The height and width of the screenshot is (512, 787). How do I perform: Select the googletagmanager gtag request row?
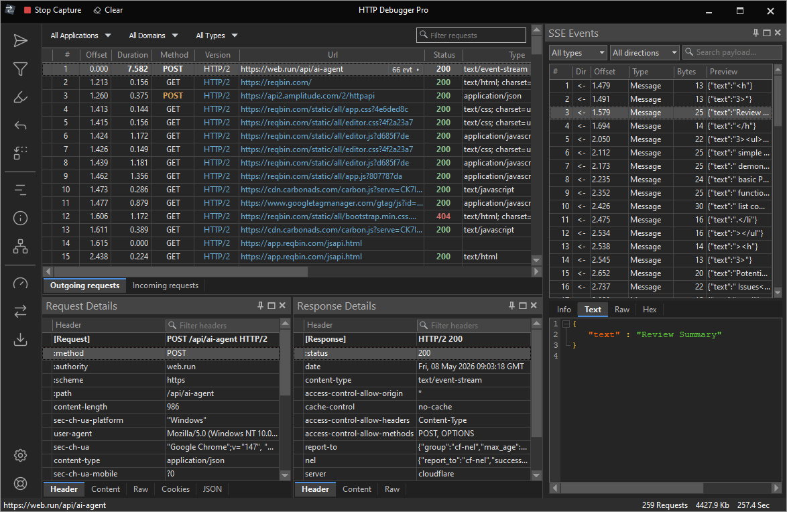coord(287,203)
